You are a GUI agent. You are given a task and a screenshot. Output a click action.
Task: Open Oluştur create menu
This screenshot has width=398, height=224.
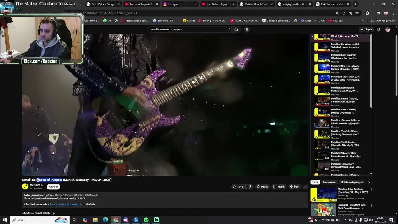(x=366, y=30)
